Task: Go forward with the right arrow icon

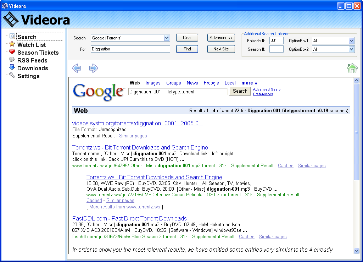Action: tap(94, 68)
